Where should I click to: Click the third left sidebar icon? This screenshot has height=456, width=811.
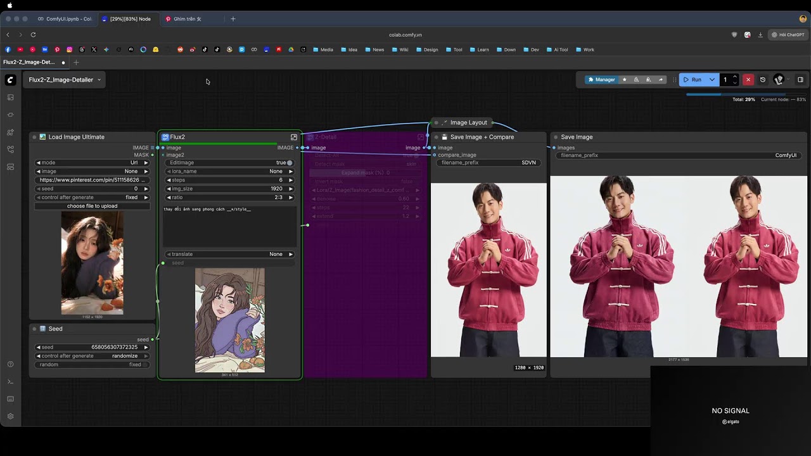[x=10, y=132]
